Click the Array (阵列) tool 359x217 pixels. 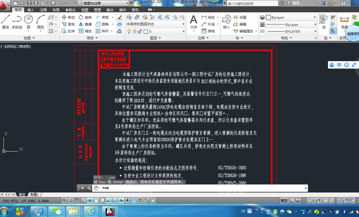pyautogui.click(x=102, y=31)
